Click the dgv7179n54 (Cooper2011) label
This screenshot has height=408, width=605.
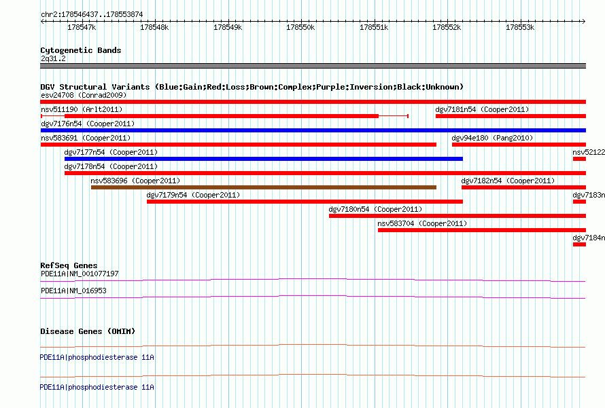click(193, 195)
